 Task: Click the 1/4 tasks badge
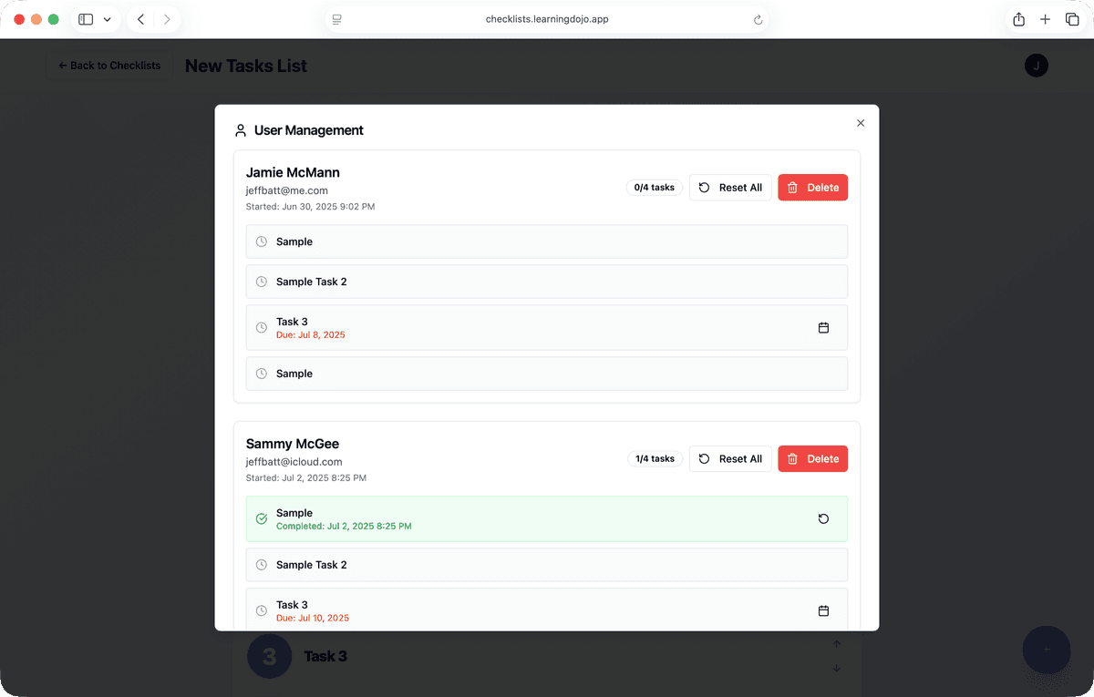point(655,459)
